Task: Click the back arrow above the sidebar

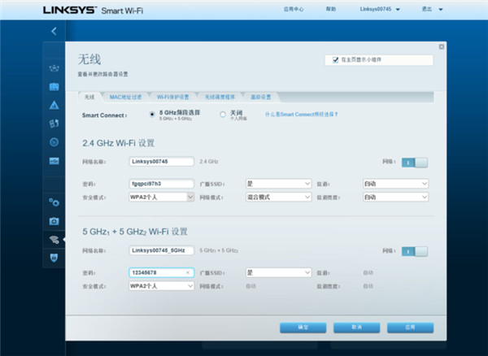Action: pyautogui.click(x=54, y=31)
